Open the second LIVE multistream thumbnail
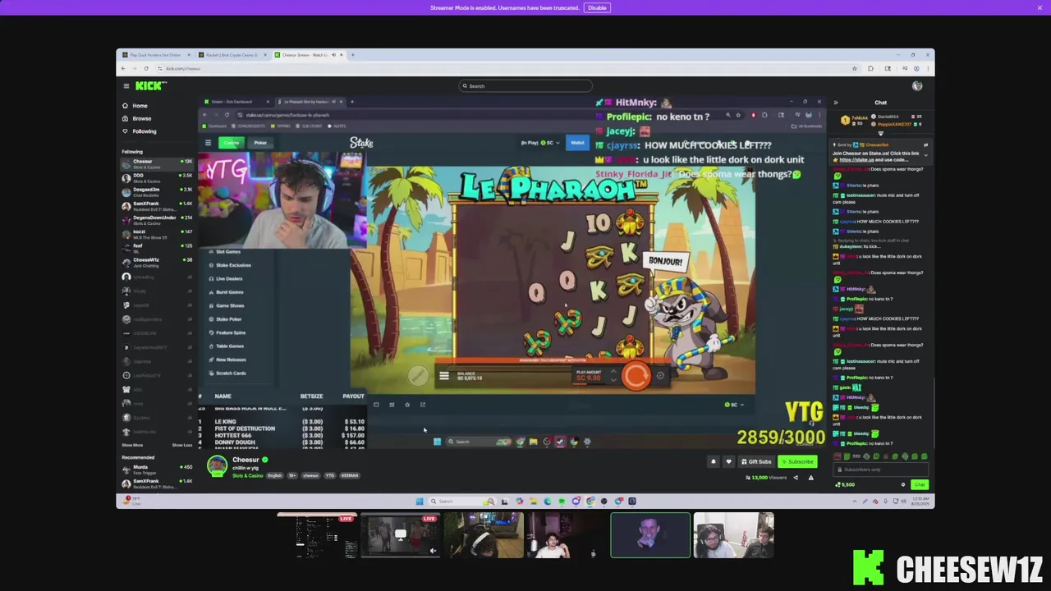 pos(401,535)
